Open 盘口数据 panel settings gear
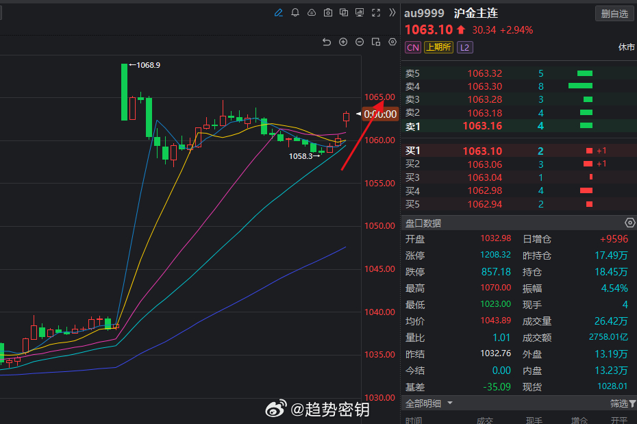This screenshot has width=637, height=424. pos(629,223)
